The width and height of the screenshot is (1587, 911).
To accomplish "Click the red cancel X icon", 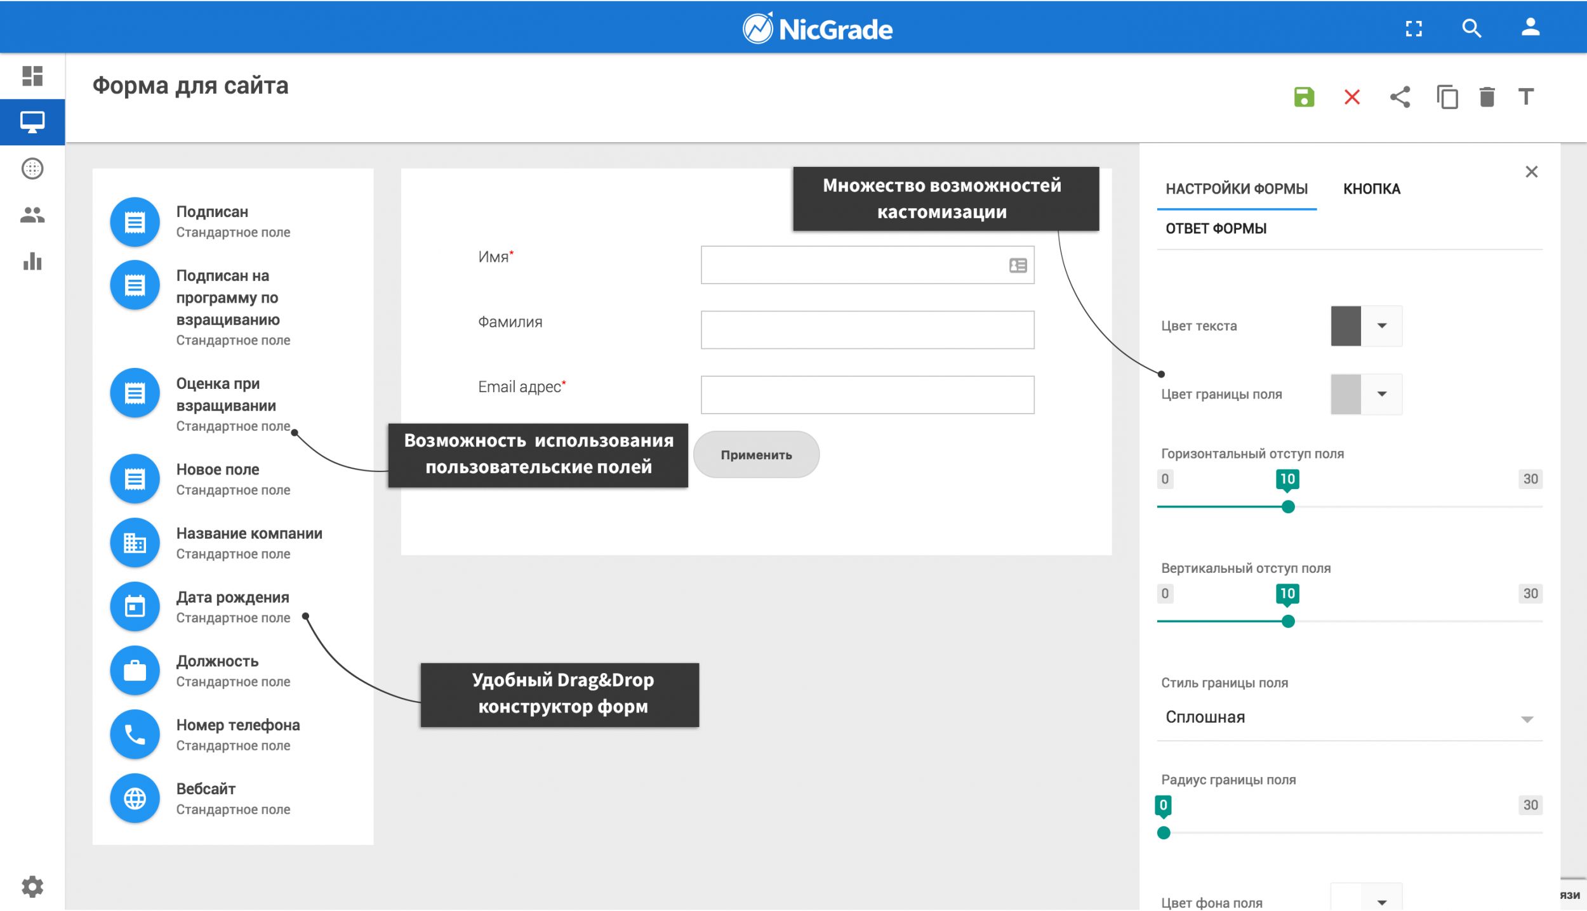I will tap(1352, 97).
